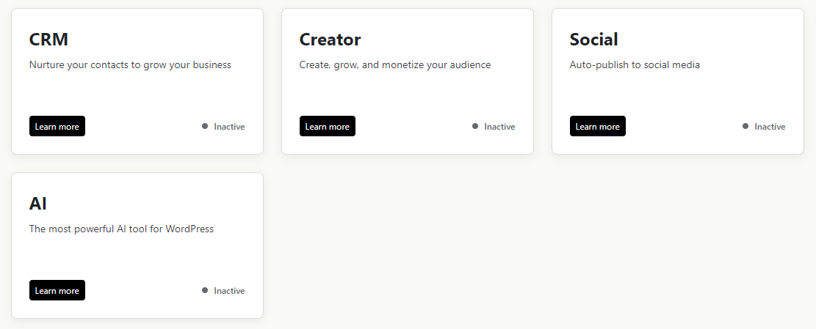The height and width of the screenshot is (329, 816).
Task: Click the Social inactive status dot
Action: pos(745,126)
